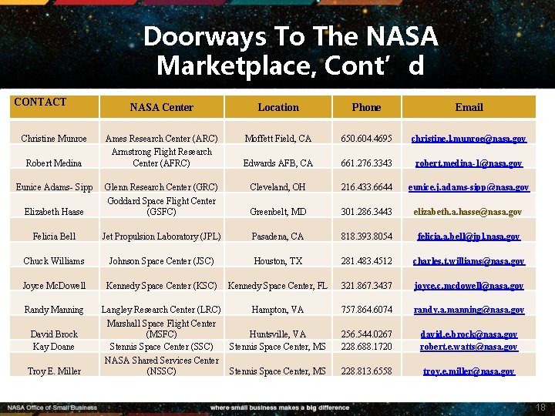Screen dimensions: 555x416
Task: Click phone number 321.867.3437
Action: tap(366, 286)
